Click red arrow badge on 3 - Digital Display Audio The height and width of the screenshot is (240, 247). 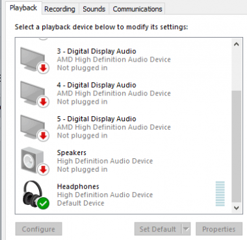(43, 68)
